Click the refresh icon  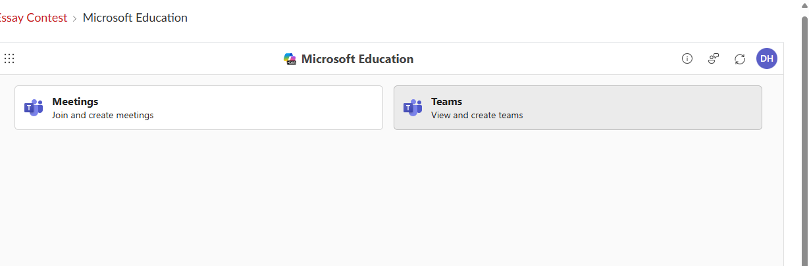tap(740, 59)
